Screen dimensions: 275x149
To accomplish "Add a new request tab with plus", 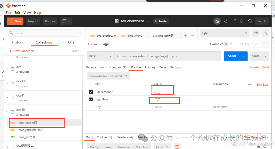I will coord(185,36).
